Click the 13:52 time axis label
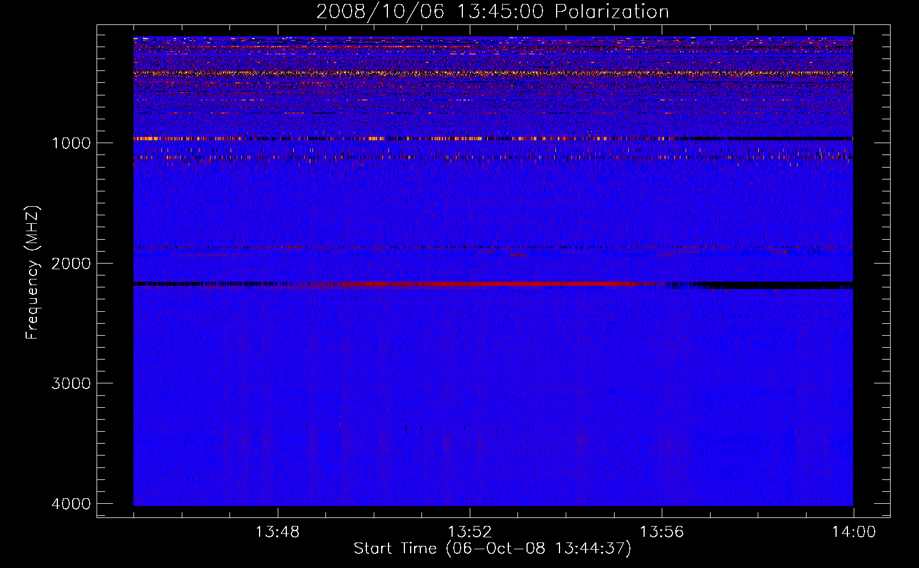919x568 pixels. [x=469, y=532]
